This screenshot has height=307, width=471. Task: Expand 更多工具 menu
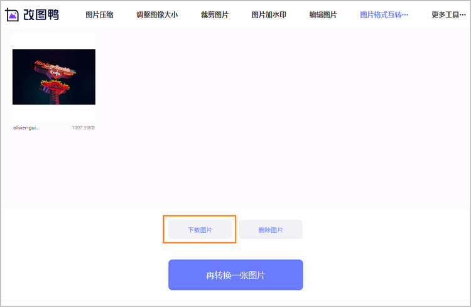pos(448,14)
